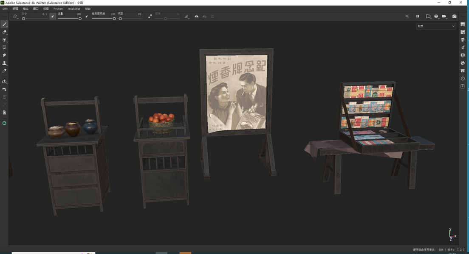
Task: Click the cigarette poster stand model
Action: click(x=237, y=113)
